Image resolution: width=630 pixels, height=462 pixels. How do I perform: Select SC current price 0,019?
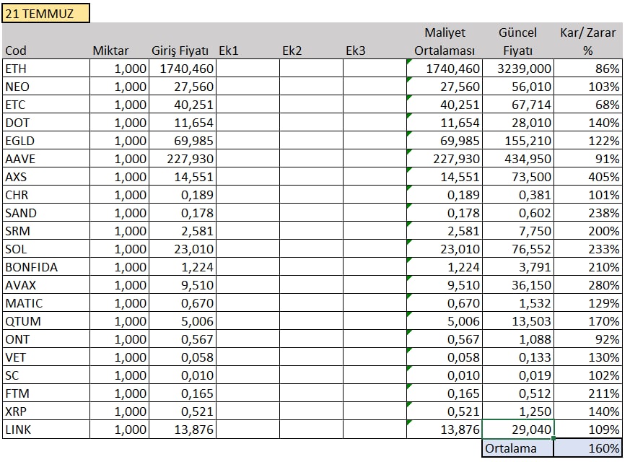518,375
